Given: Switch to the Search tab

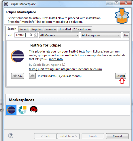Looking at the screenshot, I should 12,29.
